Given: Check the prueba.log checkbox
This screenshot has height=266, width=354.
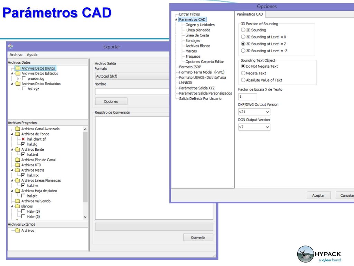Looking at the screenshot, I should pos(24,78).
